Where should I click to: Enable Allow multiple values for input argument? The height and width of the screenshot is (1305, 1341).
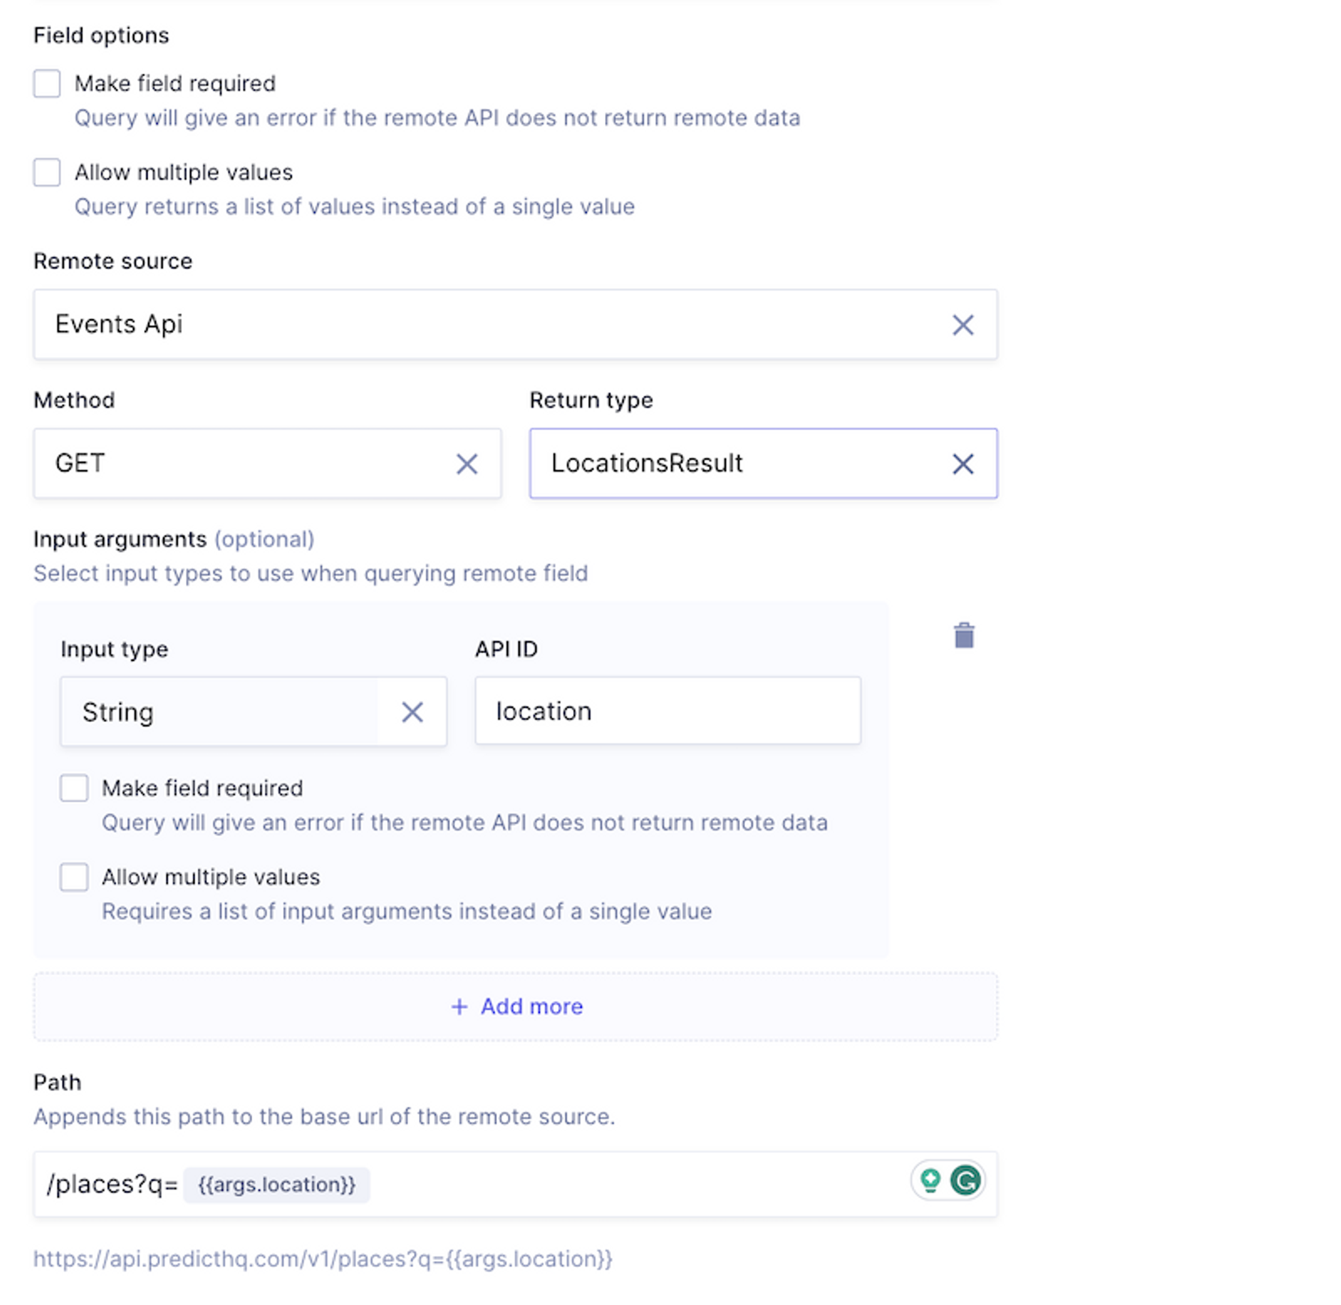click(74, 877)
